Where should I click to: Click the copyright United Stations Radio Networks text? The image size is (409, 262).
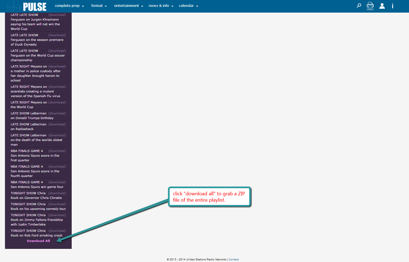197,260
